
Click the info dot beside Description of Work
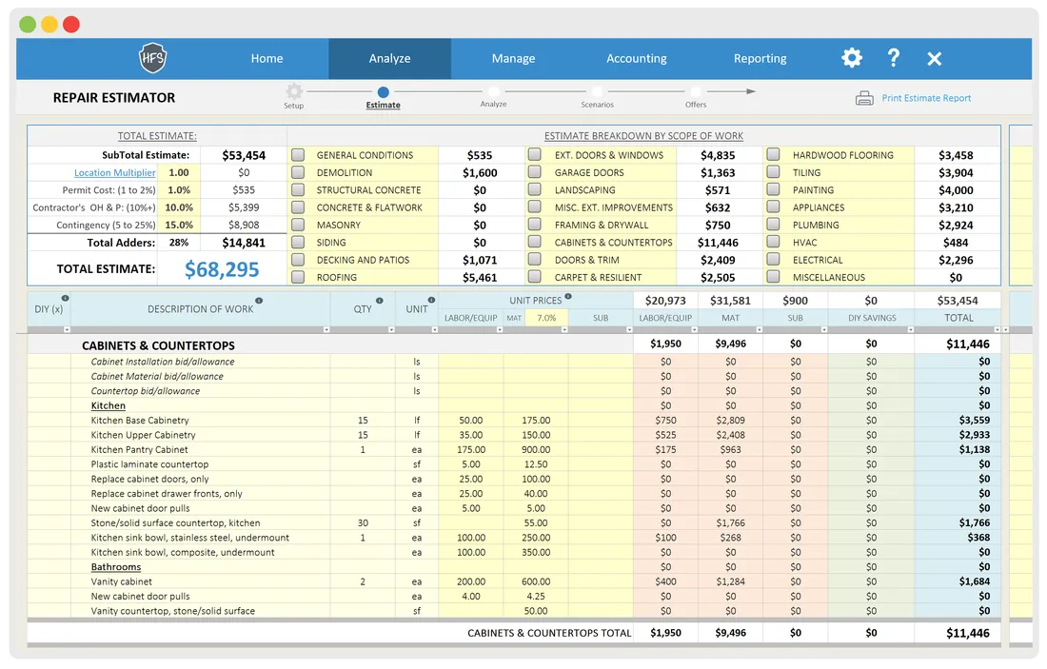pos(259,301)
